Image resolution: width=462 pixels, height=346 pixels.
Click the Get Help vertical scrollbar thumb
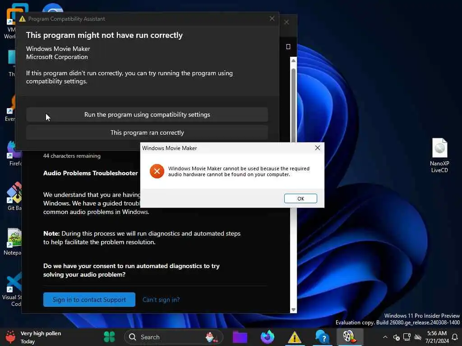point(293,105)
